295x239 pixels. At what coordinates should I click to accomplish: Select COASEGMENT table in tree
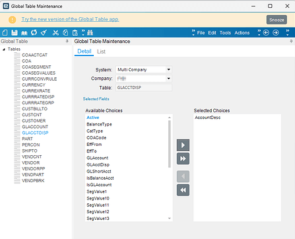point(36,67)
